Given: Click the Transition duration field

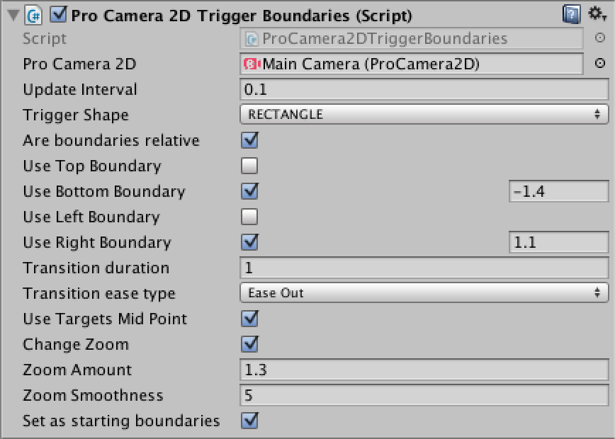Looking at the screenshot, I should pos(424,268).
